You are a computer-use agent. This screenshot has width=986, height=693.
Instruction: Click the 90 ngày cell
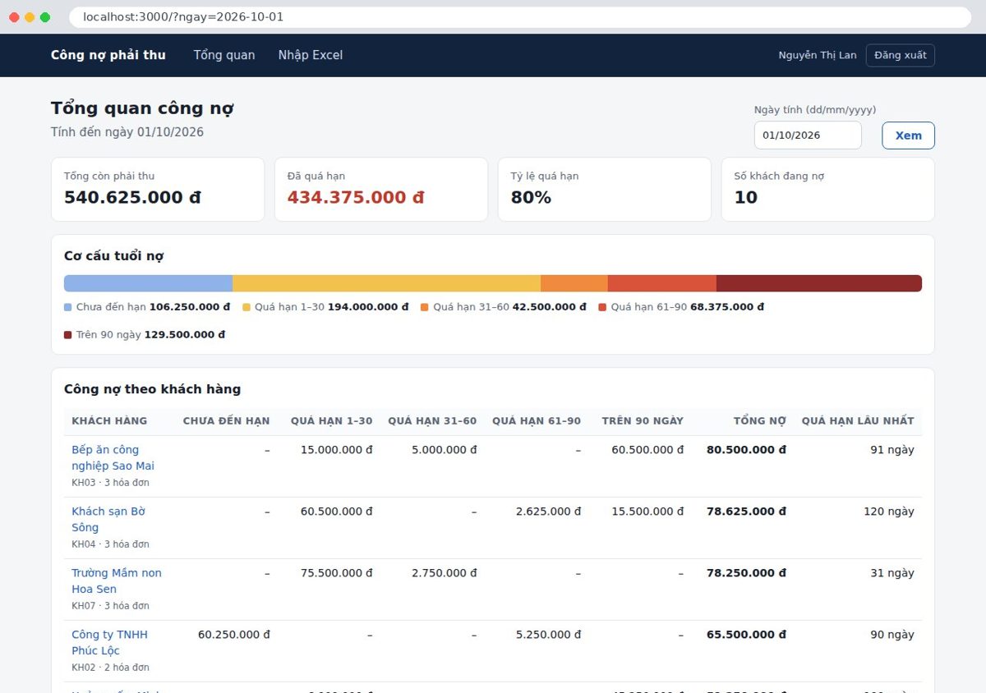(892, 635)
